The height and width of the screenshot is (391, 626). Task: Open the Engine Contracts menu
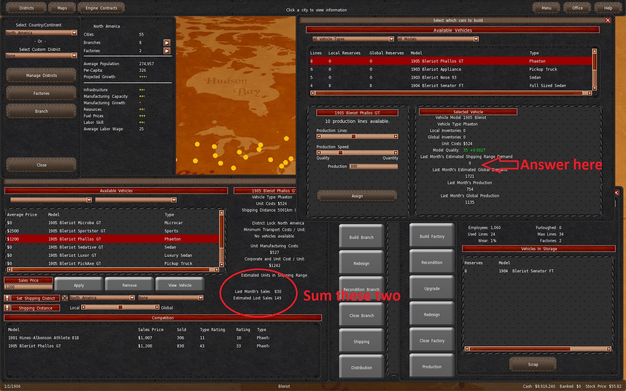coord(101,8)
